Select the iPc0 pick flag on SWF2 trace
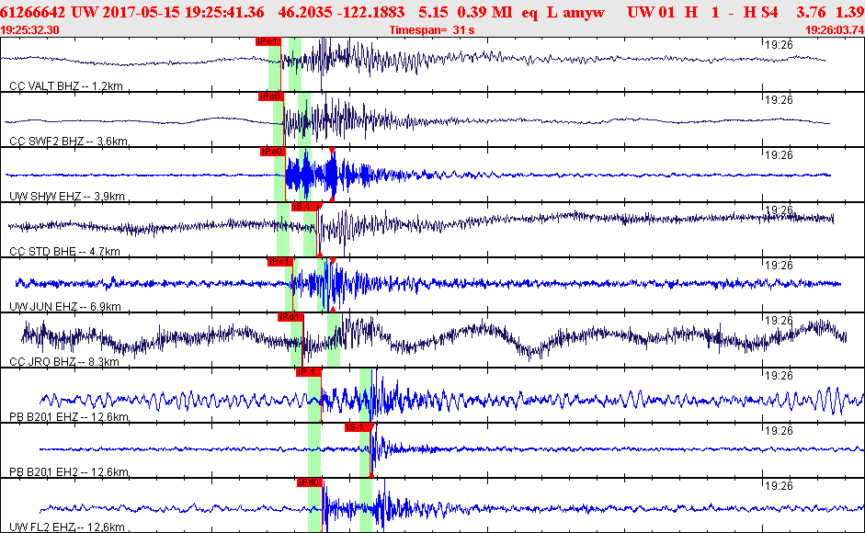 pyautogui.click(x=271, y=96)
